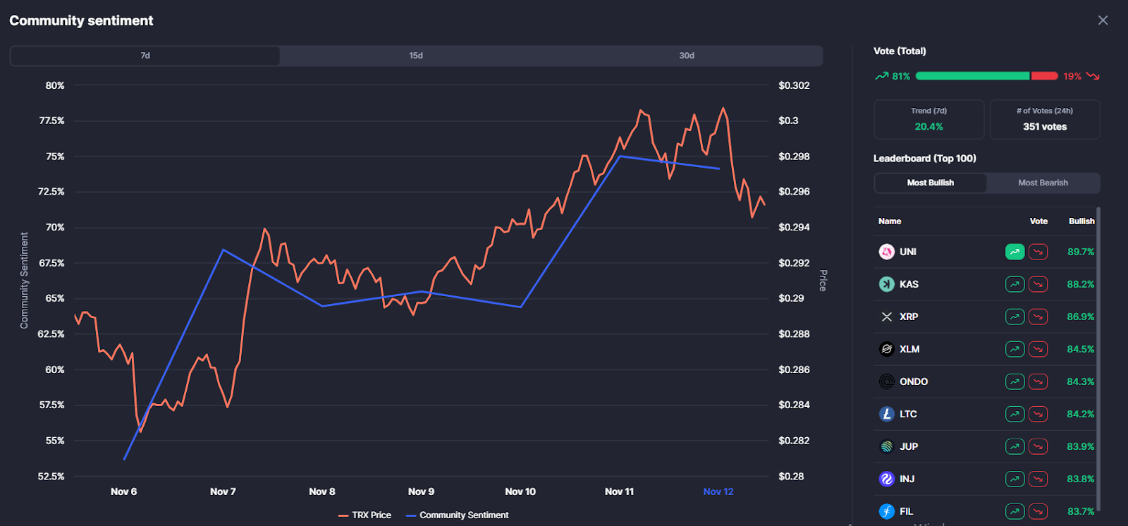Vote bullish on UNI
Image resolution: width=1128 pixels, height=526 pixels.
point(1014,252)
